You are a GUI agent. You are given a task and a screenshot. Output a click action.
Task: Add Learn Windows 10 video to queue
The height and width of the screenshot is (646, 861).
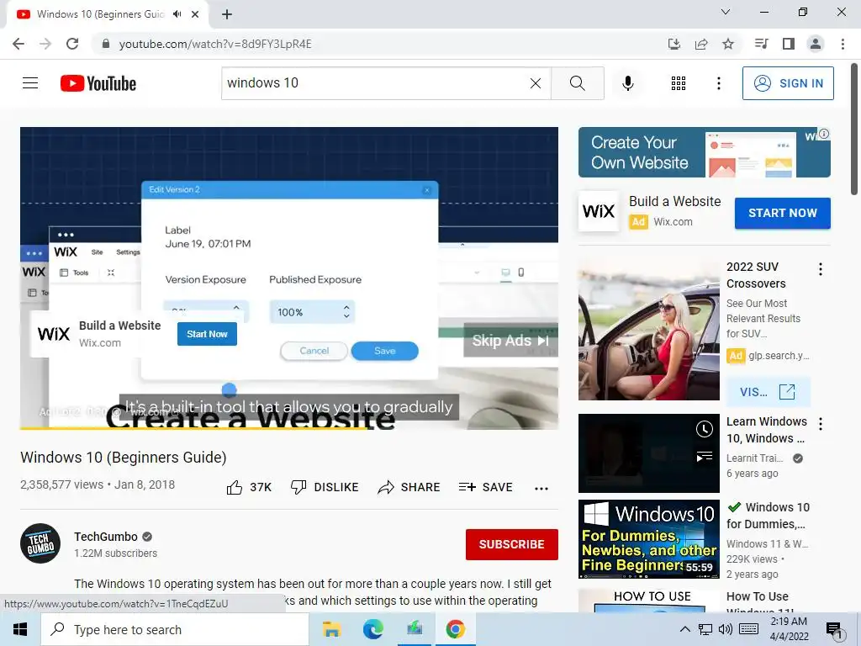click(x=705, y=457)
